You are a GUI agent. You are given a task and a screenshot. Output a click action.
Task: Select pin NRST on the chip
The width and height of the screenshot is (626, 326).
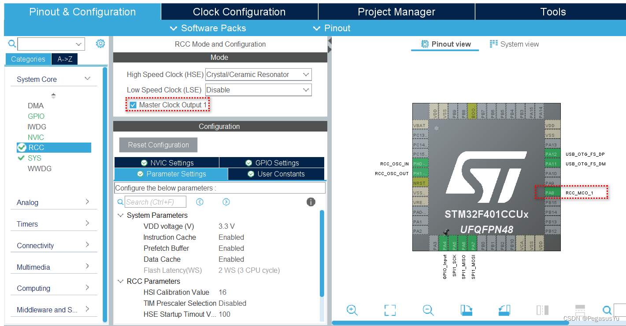pos(420,183)
